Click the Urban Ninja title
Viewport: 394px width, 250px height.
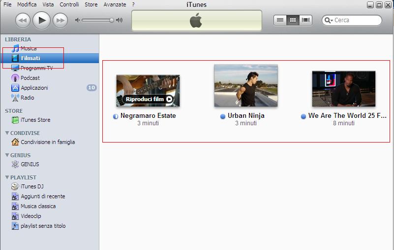tap(246, 116)
